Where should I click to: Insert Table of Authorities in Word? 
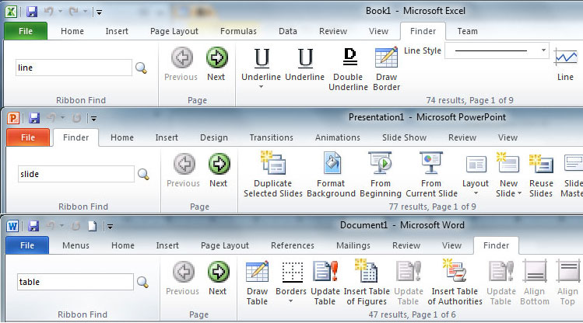pyautogui.click(x=455, y=283)
